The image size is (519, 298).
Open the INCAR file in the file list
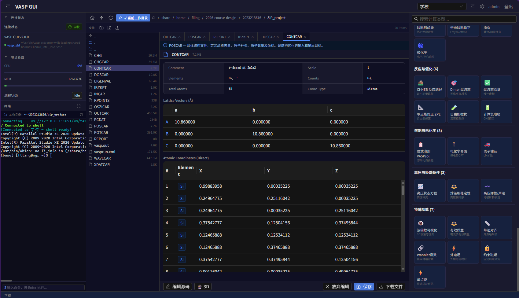point(123,94)
